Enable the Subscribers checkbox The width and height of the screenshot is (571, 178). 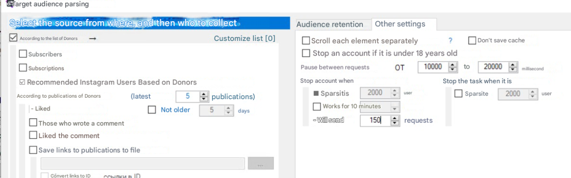tap(23, 54)
